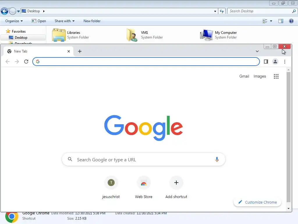The image size is (298, 224).
Task: Open the Google apps grid
Action: (276, 76)
